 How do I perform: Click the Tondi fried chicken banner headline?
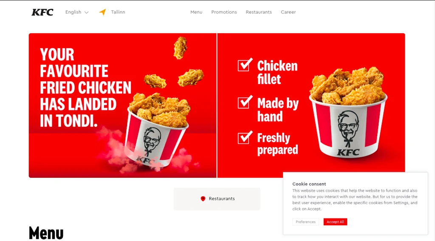click(85, 88)
